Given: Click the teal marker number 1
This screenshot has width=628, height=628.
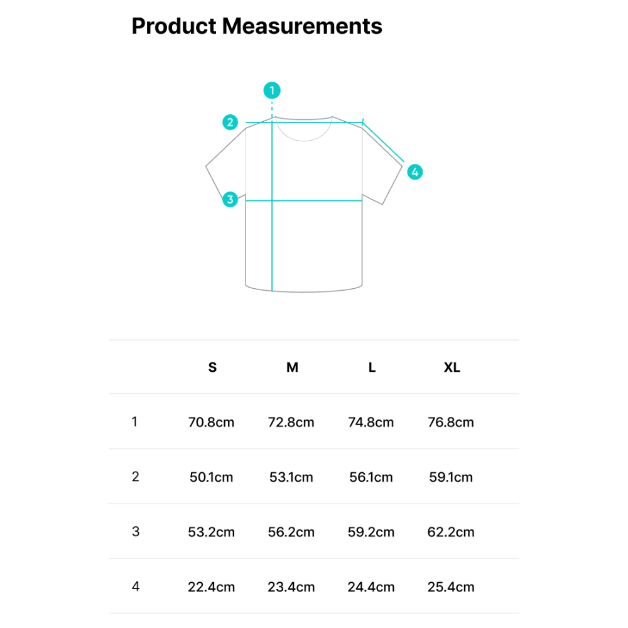Looking at the screenshot, I should [x=272, y=90].
